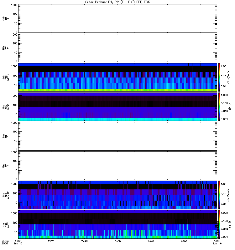This screenshot has width=235, height=250.
Task: Click the "thc fff 1" y-axis title
Action: [x=6, y=136]
